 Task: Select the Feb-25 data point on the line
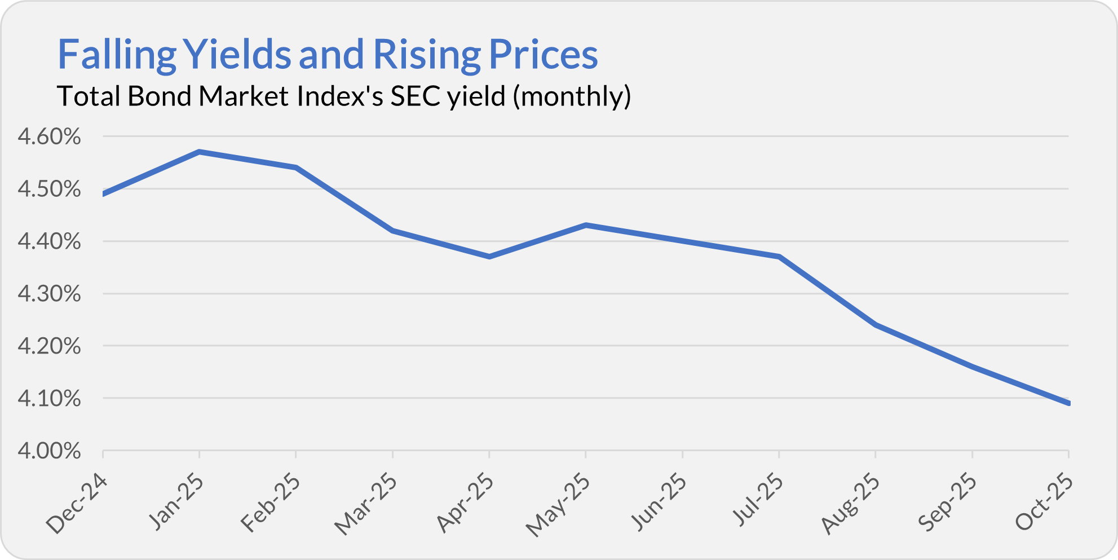(296, 167)
